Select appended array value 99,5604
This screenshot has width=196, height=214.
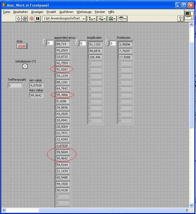pos(63,152)
